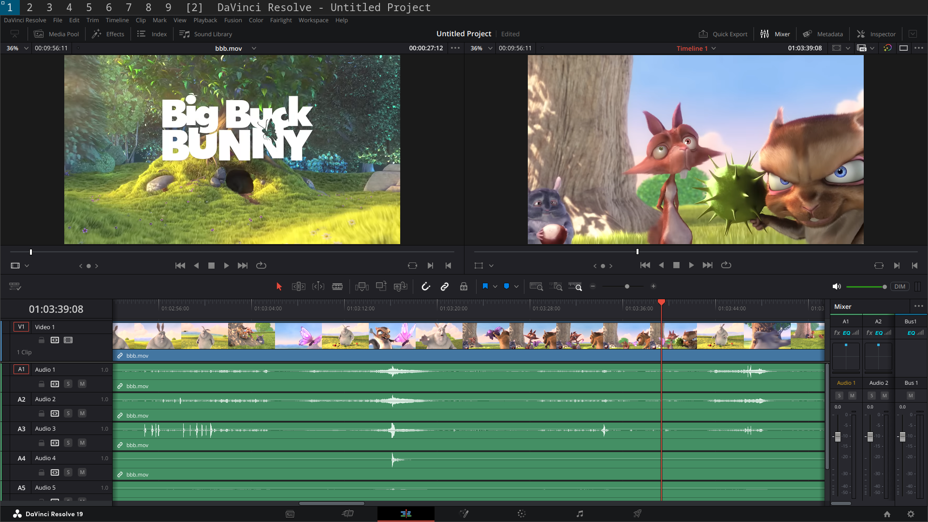Screen dimensions: 928x522
Task: Expand the Timeline 1 name dropdown
Action: click(x=714, y=48)
